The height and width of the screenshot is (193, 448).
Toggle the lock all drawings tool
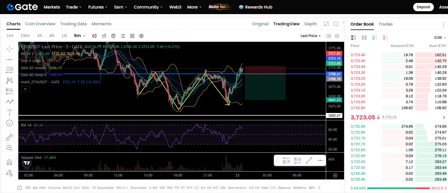(x=9, y=173)
